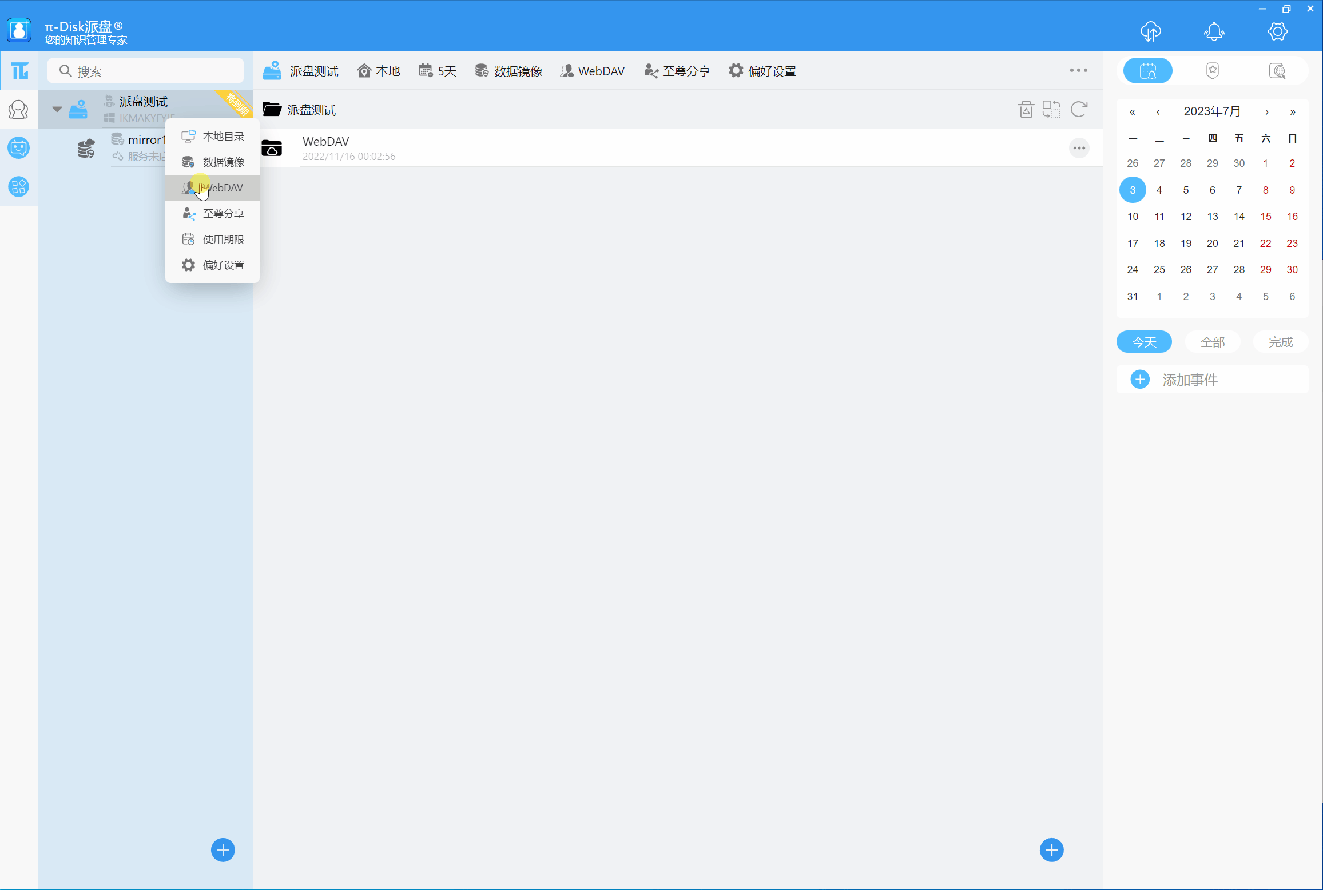
Task: Collapse the 派盘测试 drive tree entry
Action: tap(57, 109)
